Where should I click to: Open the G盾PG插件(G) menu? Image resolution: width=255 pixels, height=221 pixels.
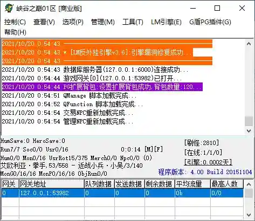click(210, 22)
